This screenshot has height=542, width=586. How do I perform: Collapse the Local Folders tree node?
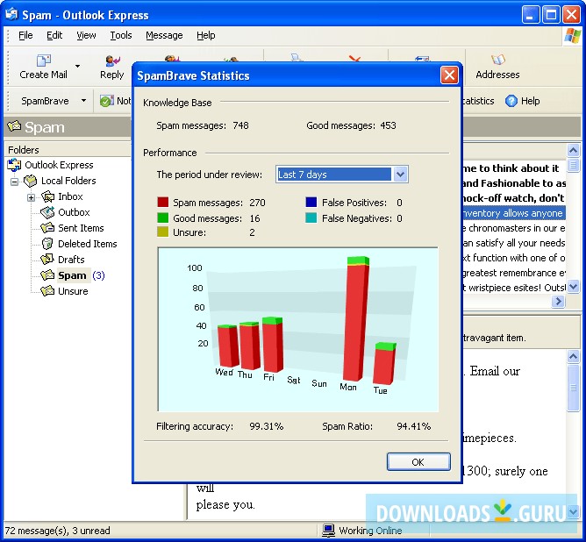pos(15,182)
